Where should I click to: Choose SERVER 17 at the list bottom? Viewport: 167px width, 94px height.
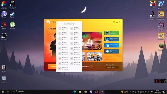(x=63, y=68)
